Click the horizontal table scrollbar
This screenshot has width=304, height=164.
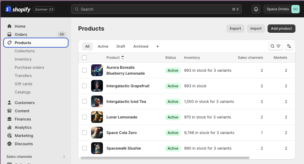click(165, 158)
